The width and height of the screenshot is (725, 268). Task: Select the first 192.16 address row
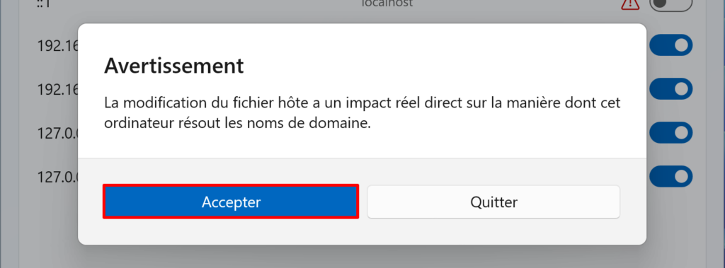click(57, 46)
